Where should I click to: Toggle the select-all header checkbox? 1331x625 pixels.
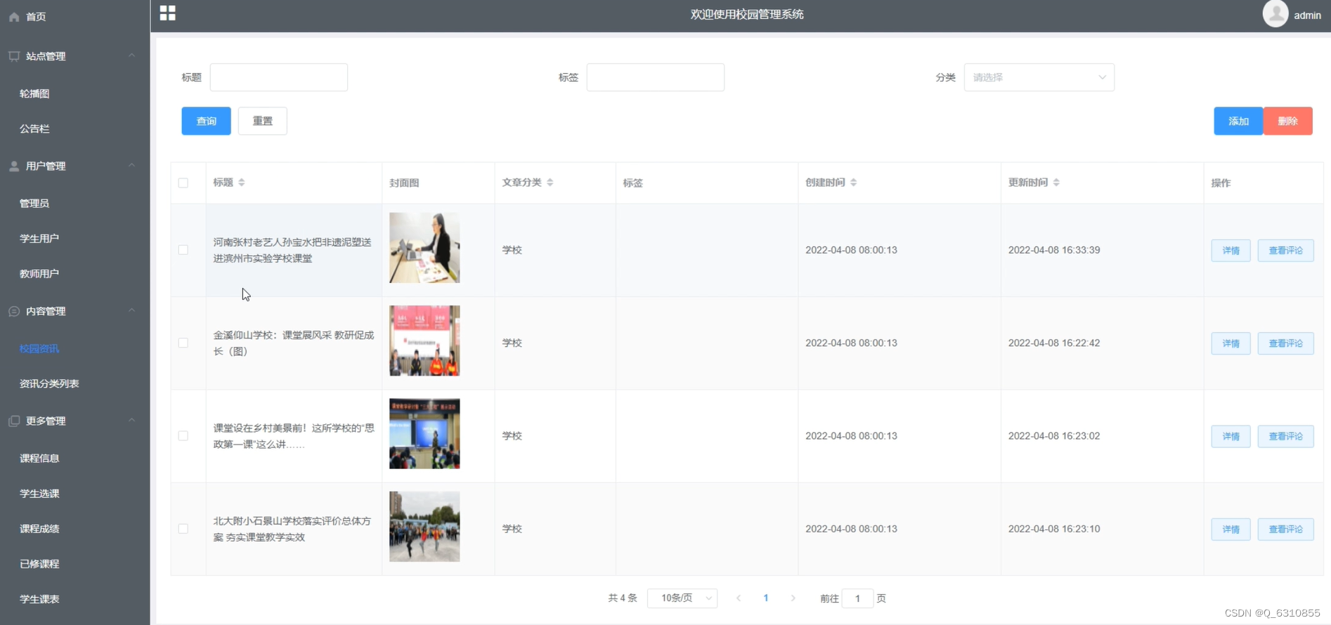183,183
